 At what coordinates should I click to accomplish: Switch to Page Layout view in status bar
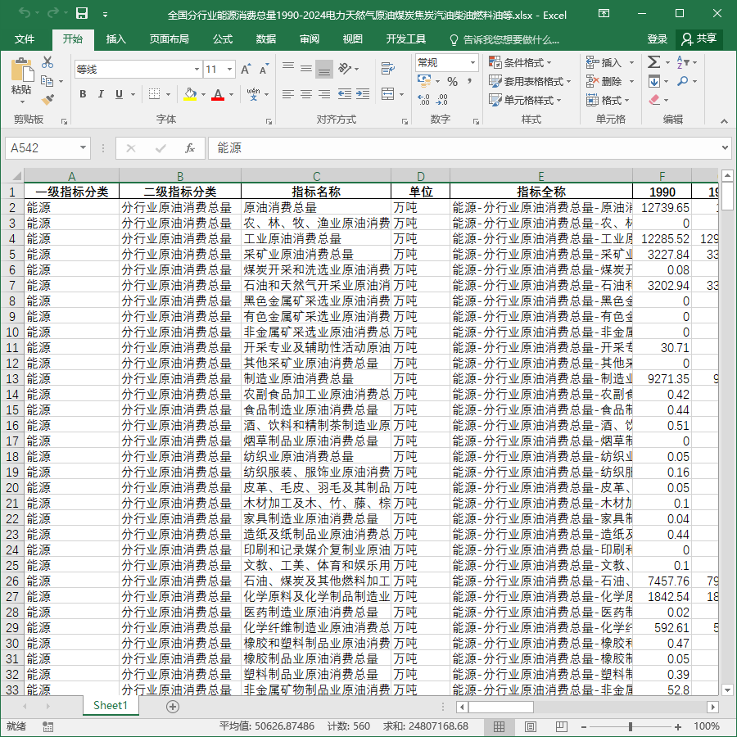pyautogui.click(x=530, y=726)
